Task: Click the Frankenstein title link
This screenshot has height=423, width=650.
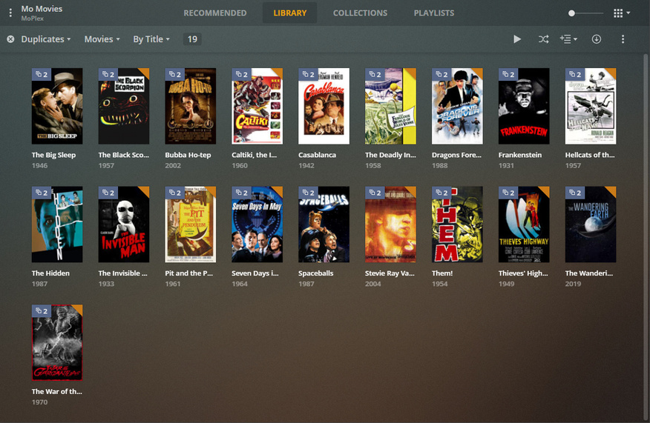Action: 520,155
